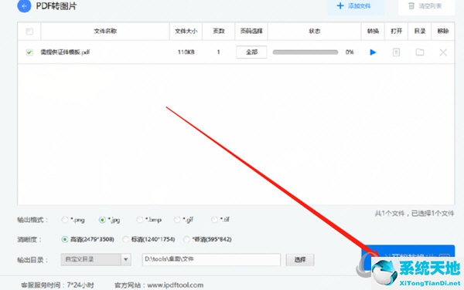Click the 7*24 service hours text

click(80, 285)
